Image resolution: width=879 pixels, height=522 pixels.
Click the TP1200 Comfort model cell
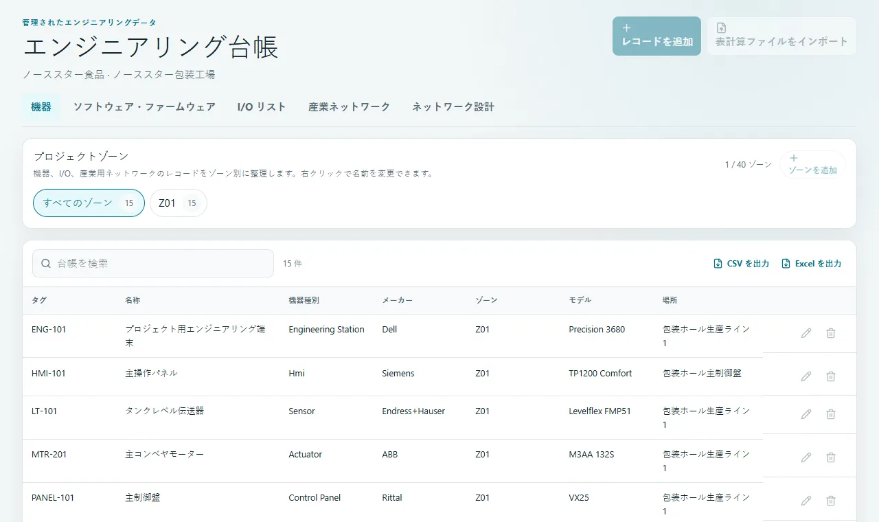pos(600,374)
